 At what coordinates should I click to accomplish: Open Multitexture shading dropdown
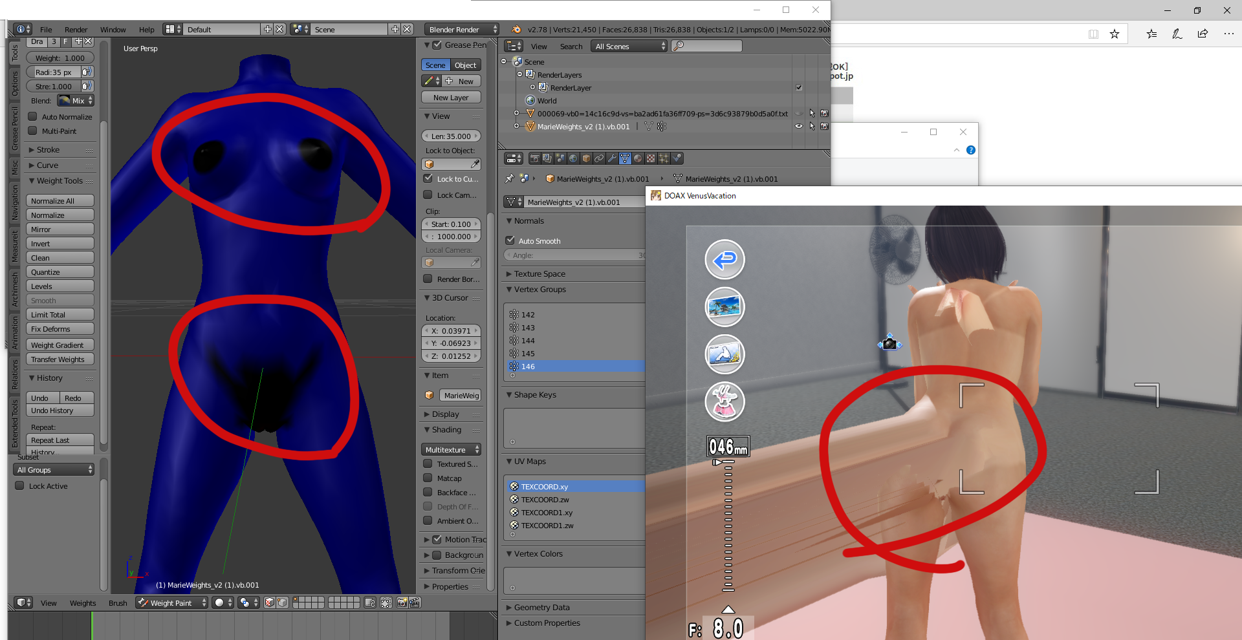[x=452, y=449]
